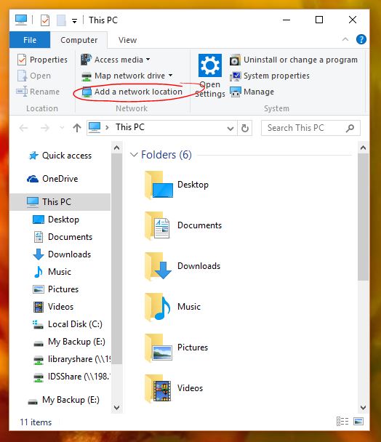The height and width of the screenshot is (442, 381).
Task: Select the Documents folder icon in main pane
Action: pos(157,226)
